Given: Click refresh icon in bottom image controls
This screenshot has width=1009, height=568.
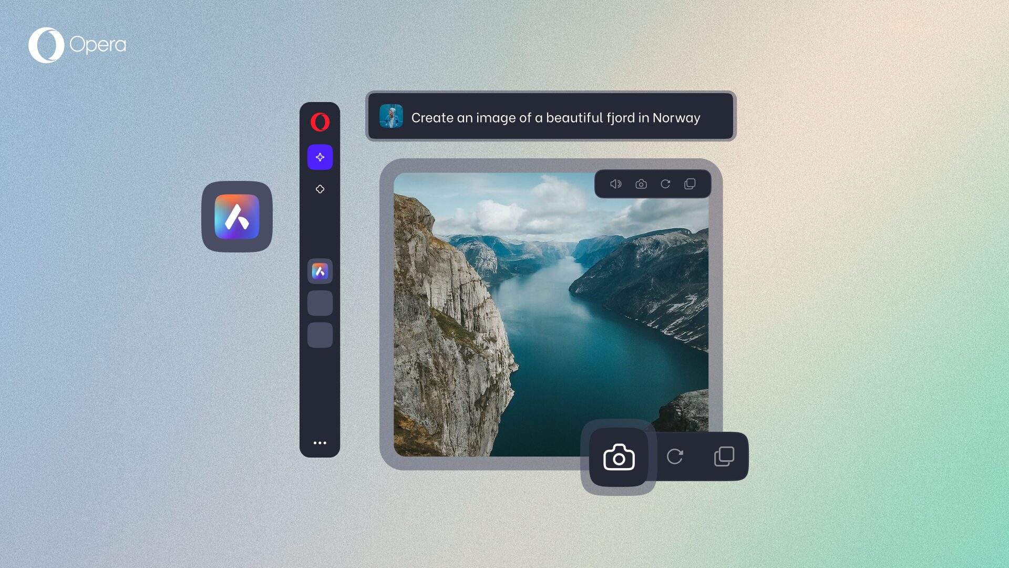Looking at the screenshot, I should [676, 457].
